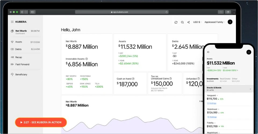This screenshot has width=258, height=134.
Task: Click the $6.856 Million investable assets value
Action: point(82,64)
